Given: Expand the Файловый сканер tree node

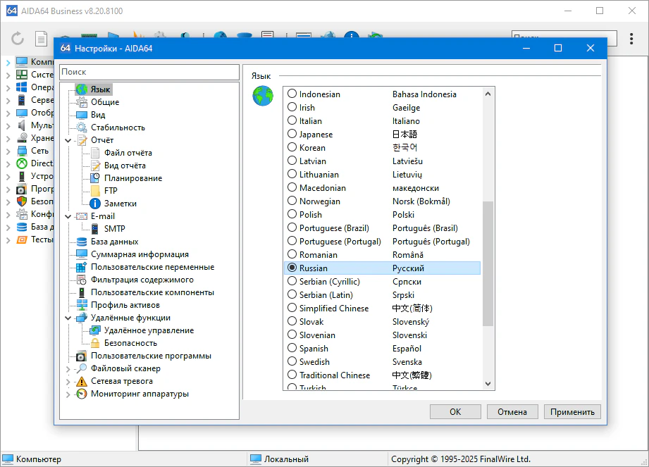Looking at the screenshot, I should (x=68, y=368).
